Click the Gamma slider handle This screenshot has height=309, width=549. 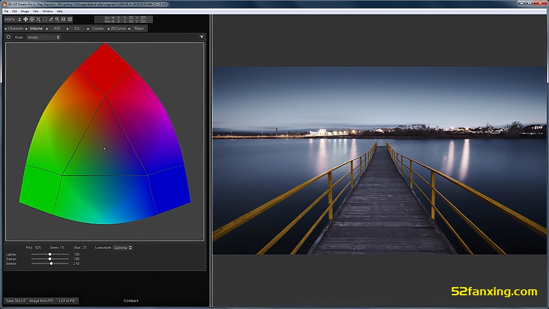(x=51, y=263)
